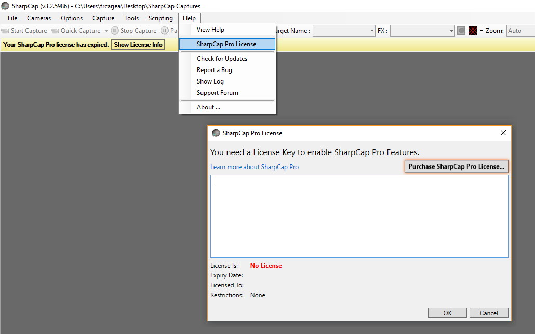The height and width of the screenshot is (334, 535).
Task: Open Support Forum entry
Action: (227, 93)
